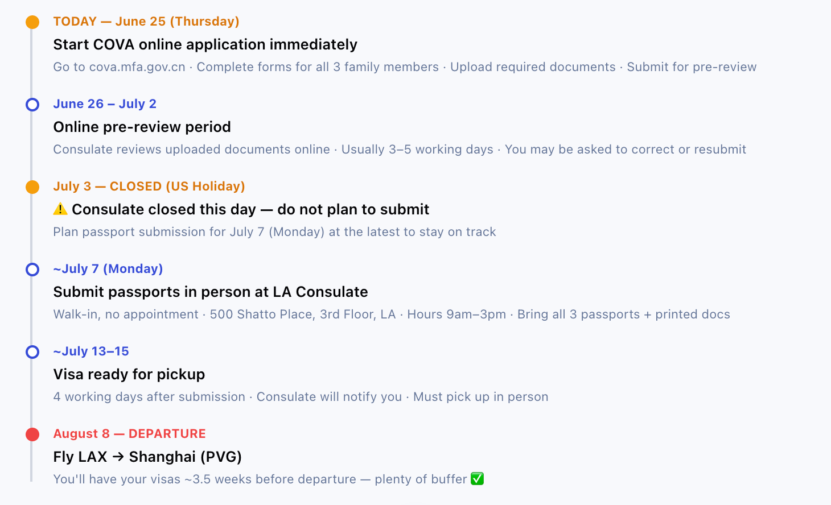Select the June 26 – July 2 hollow marker

point(32,105)
